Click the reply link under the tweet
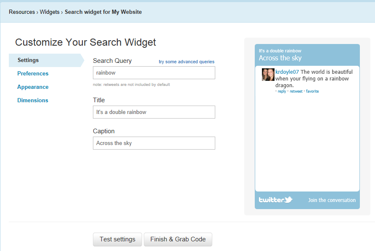 282,91
